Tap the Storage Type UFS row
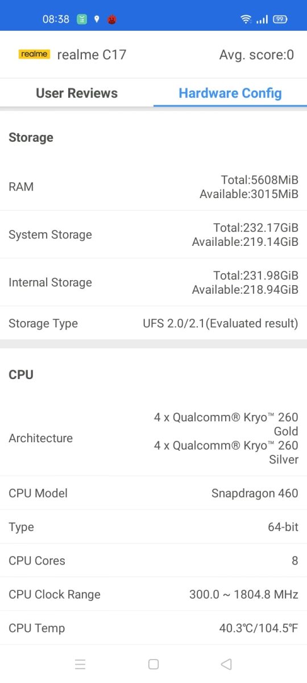 tap(153, 323)
